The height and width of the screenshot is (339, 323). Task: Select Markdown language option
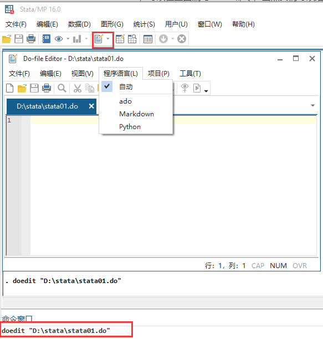[x=136, y=114]
